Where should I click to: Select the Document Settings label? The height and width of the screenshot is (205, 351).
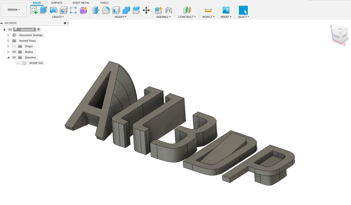31,35
